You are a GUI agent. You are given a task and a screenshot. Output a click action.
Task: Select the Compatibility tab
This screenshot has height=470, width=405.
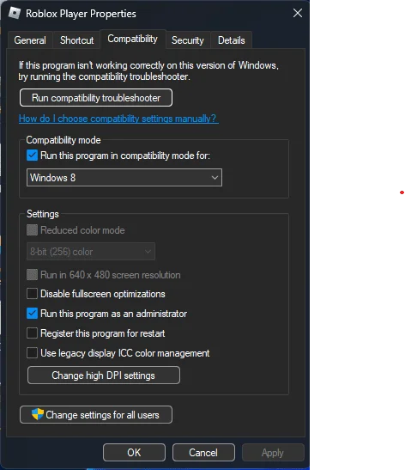[x=133, y=39]
